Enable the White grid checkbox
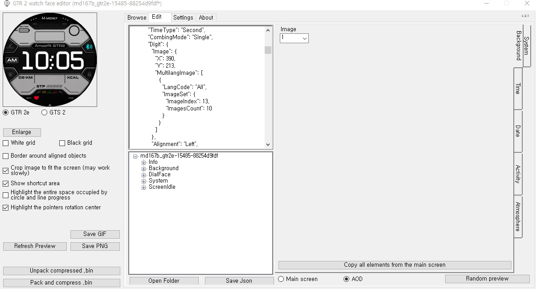The width and height of the screenshot is (536, 289). coord(6,143)
